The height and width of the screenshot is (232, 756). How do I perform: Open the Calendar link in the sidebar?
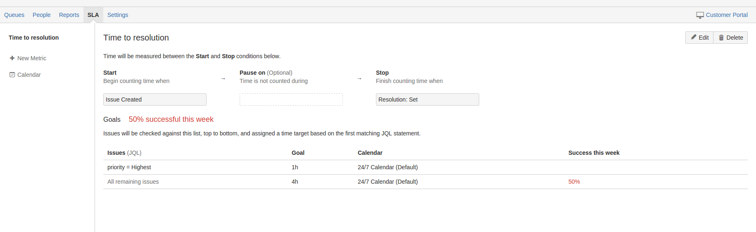[29, 75]
